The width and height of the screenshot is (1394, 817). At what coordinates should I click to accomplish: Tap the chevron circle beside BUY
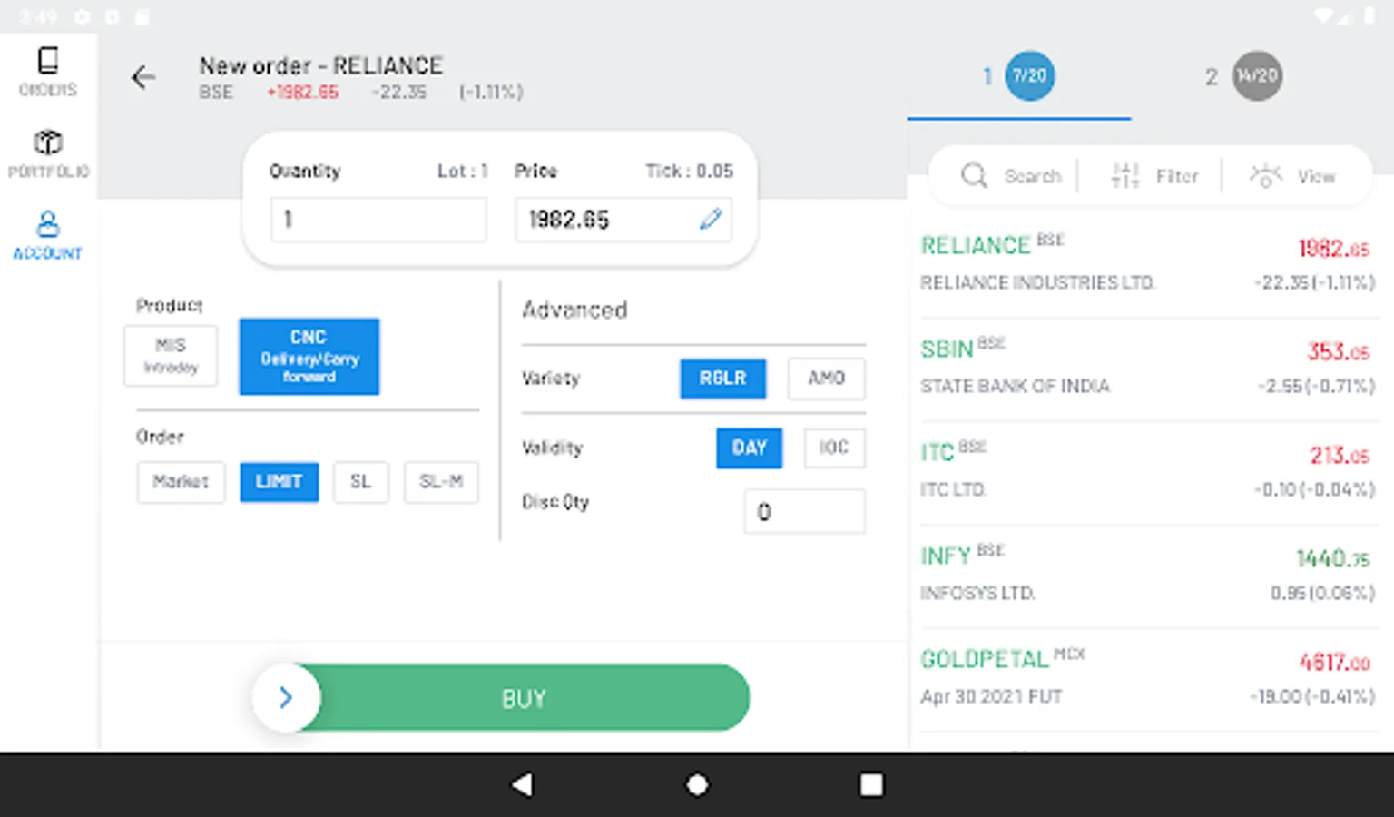pyautogui.click(x=286, y=697)
